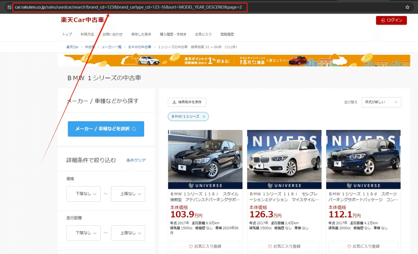Click the 条件クリア link

(x=136, y=160)
